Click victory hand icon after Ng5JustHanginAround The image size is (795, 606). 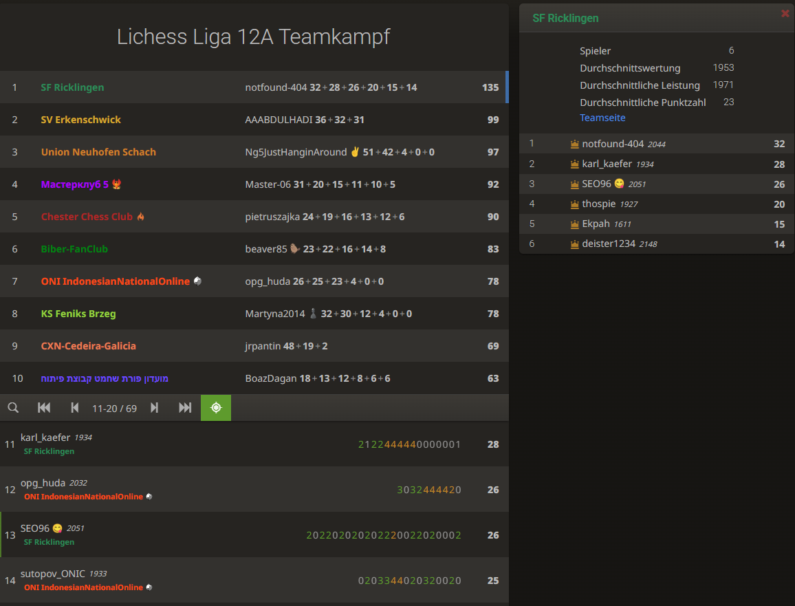click(x=355, y=151)
